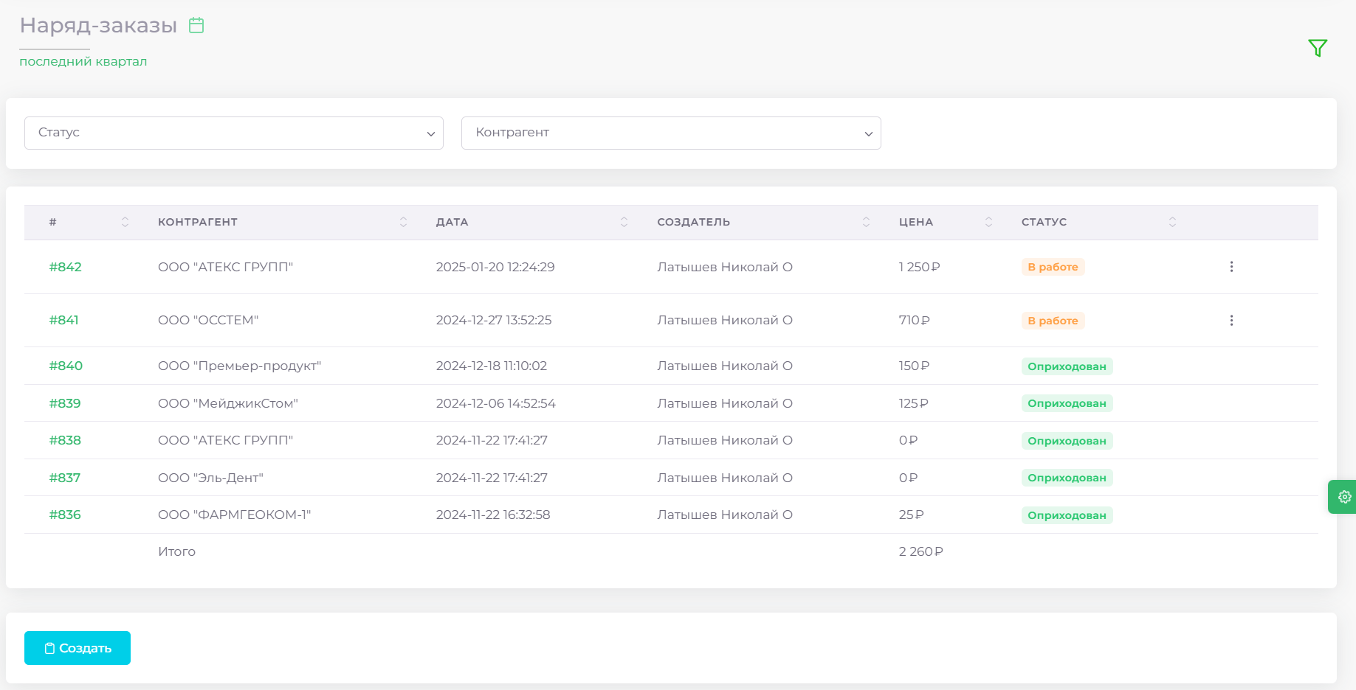
Task: Open the three-dot menu for order #841
Action: (1231, 321)
